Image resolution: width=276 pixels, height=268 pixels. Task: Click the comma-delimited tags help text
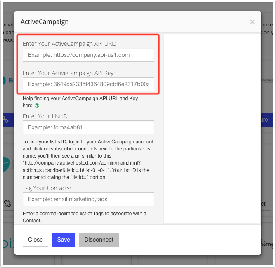click(85, 217)
